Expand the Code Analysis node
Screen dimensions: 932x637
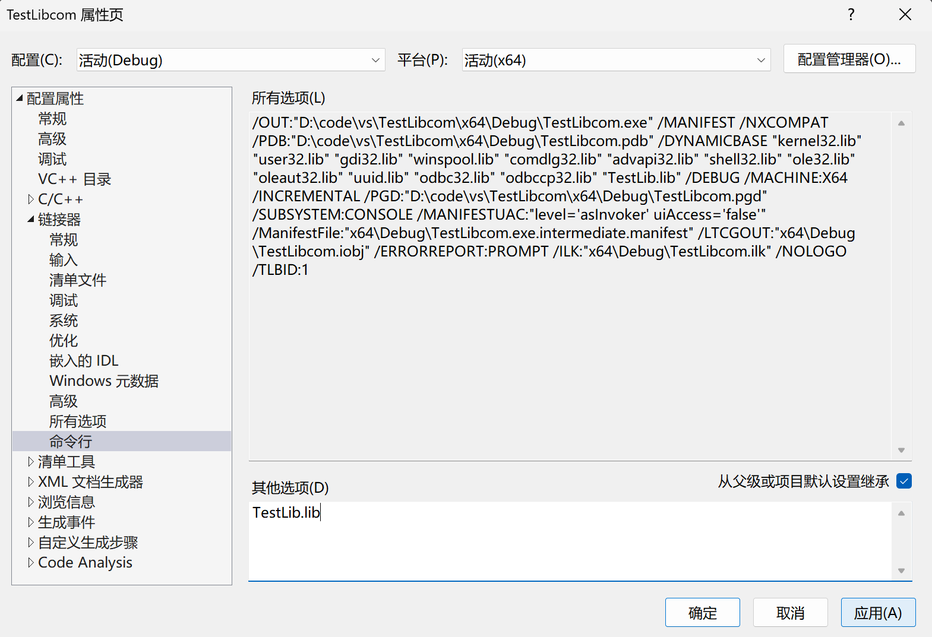pos(31,563)
